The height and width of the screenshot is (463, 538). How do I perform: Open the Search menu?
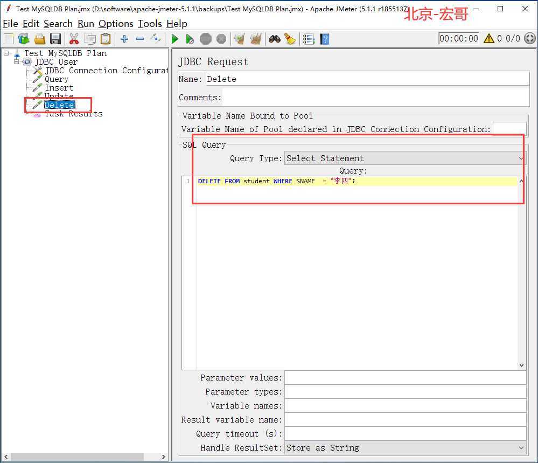coord(58,24)
